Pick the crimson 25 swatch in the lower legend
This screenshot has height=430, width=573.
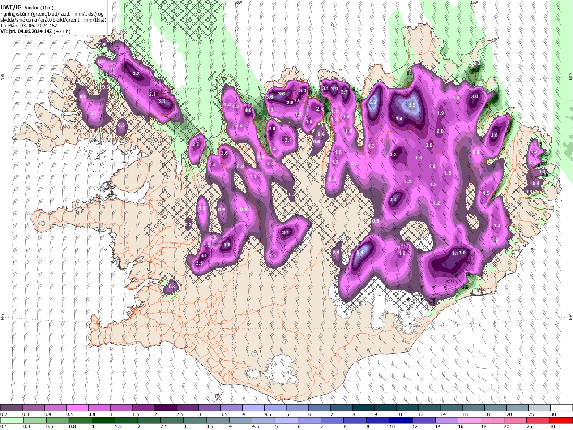tap(538, 420)
